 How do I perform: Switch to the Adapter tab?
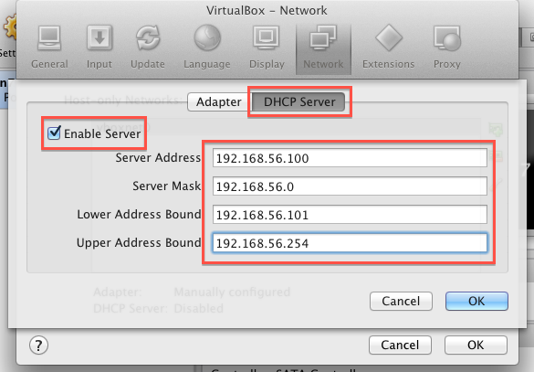pos(219,101)
